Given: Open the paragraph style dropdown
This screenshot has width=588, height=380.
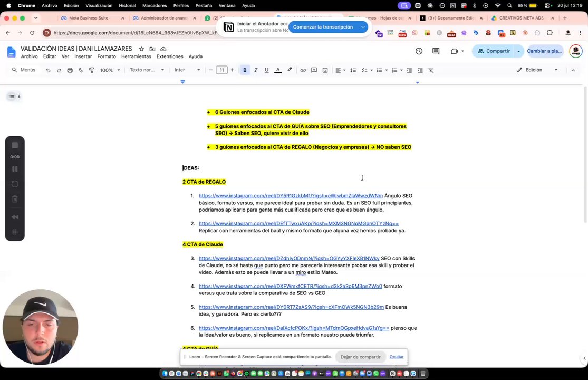Looking at the screenshot, I should click(147, 70).
